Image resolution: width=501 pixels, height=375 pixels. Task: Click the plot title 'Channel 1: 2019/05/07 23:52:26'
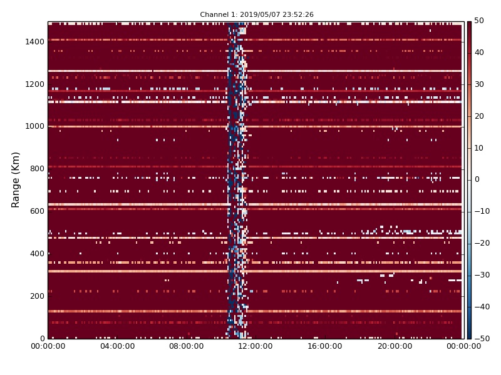point(257,14)
